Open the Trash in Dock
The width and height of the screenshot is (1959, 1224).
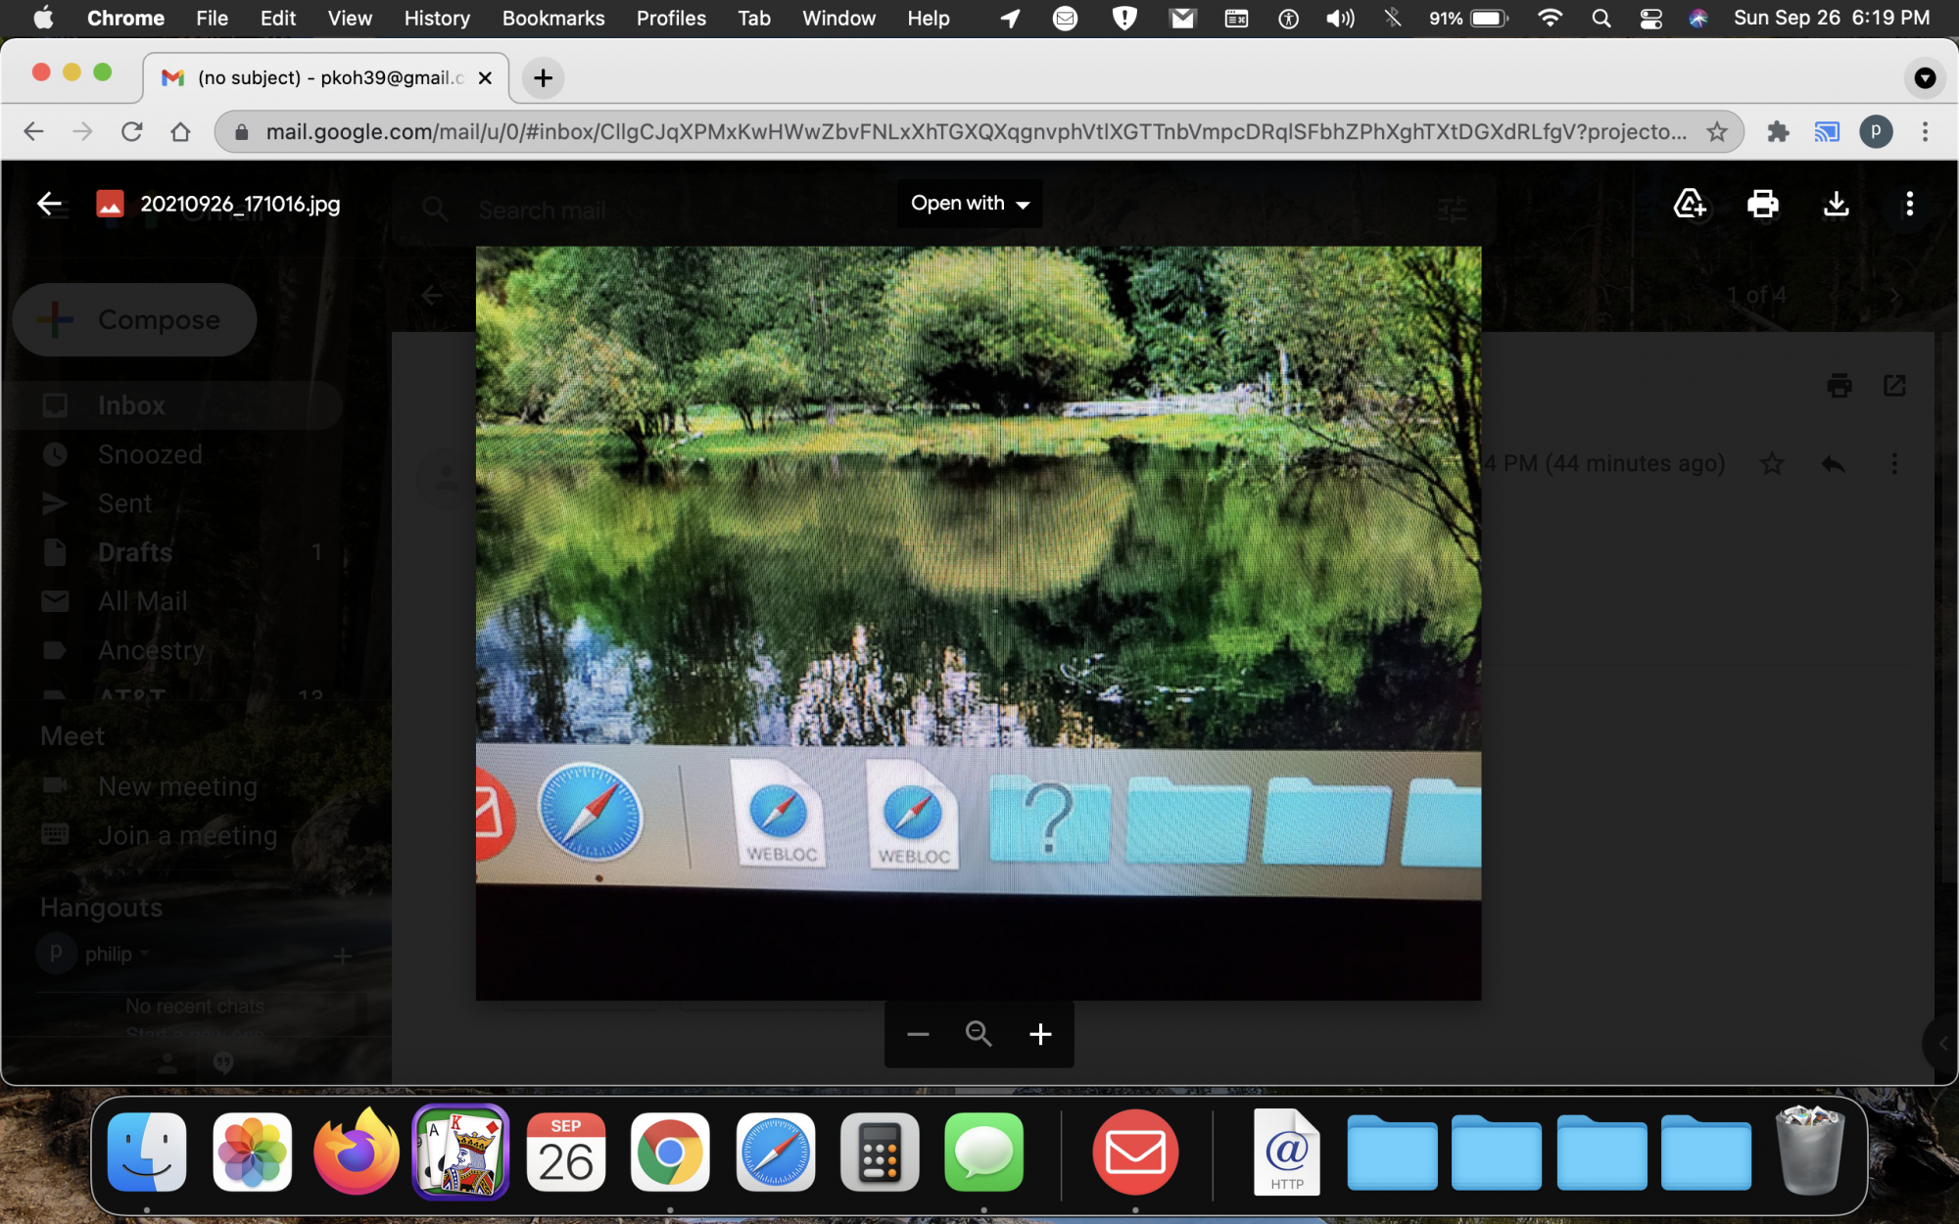pyautogui.click(x=1810, y=1150)
